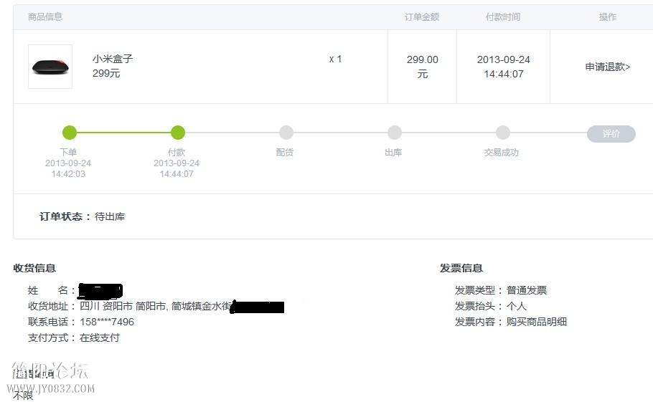Image resolution: width=653 pixels, height=402 pixels.
Task: Click the green progress bar between 下单 and 付款
Action: point(123,133)
